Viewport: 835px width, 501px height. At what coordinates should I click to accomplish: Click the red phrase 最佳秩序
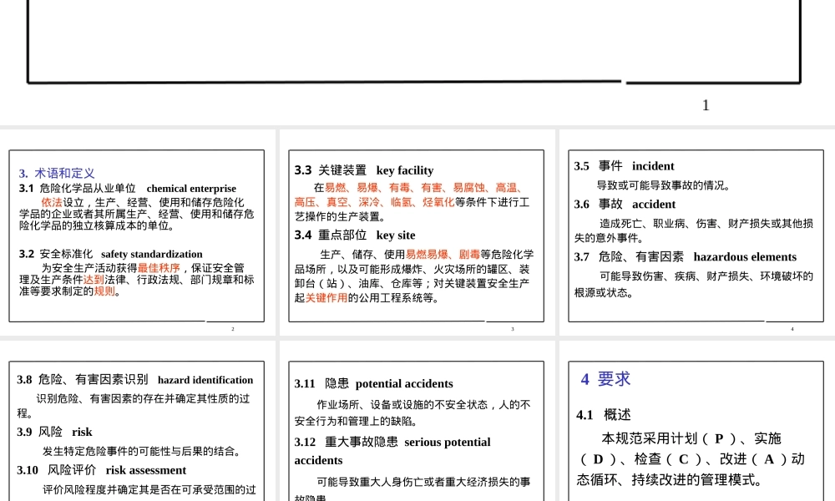159,268
